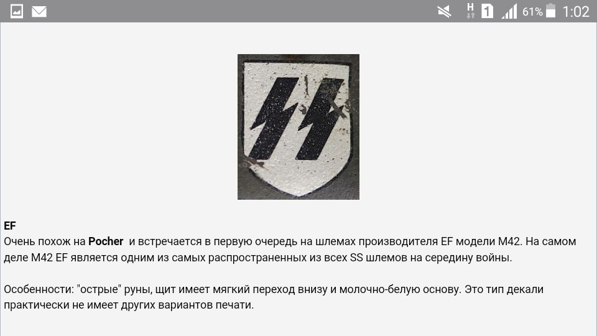This screenshot has width=597, height=336.
Task: Click the line beginning "Особенности:"
Action: coord(274,289)
